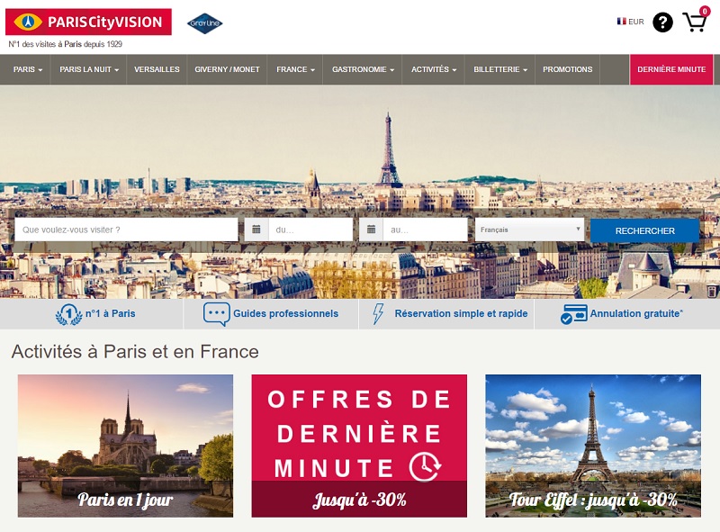The height and width of the screenshot is (532, 720).
Task: Click the question mark help icon
Action: 662,22
